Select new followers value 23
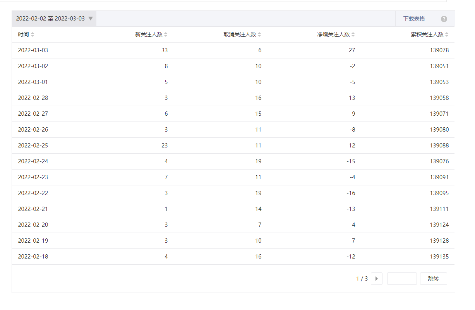 165,146
